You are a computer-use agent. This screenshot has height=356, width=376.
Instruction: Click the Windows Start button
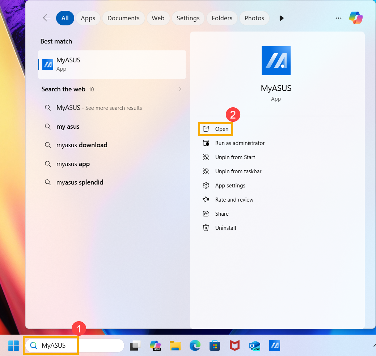pyautogui.click(x=13, y=346)
